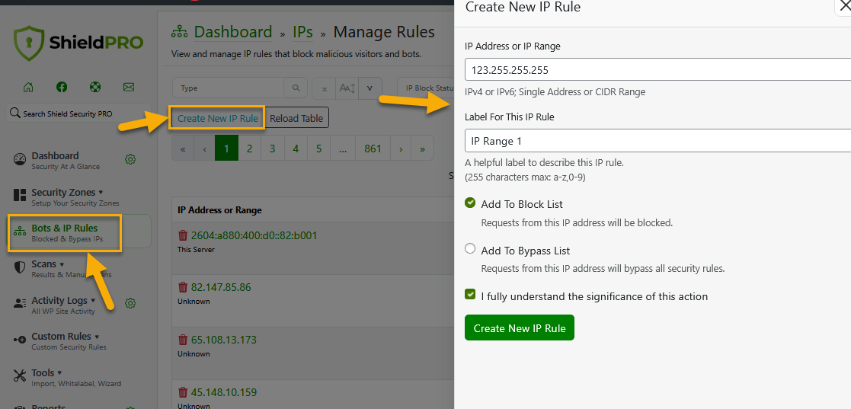Expand the Tools caret
This screenshot has width=851, height=409.
tap(59, 372)
